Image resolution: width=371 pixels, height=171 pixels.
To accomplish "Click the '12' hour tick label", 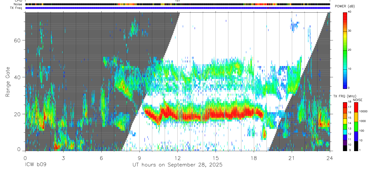I will point(178,158).
